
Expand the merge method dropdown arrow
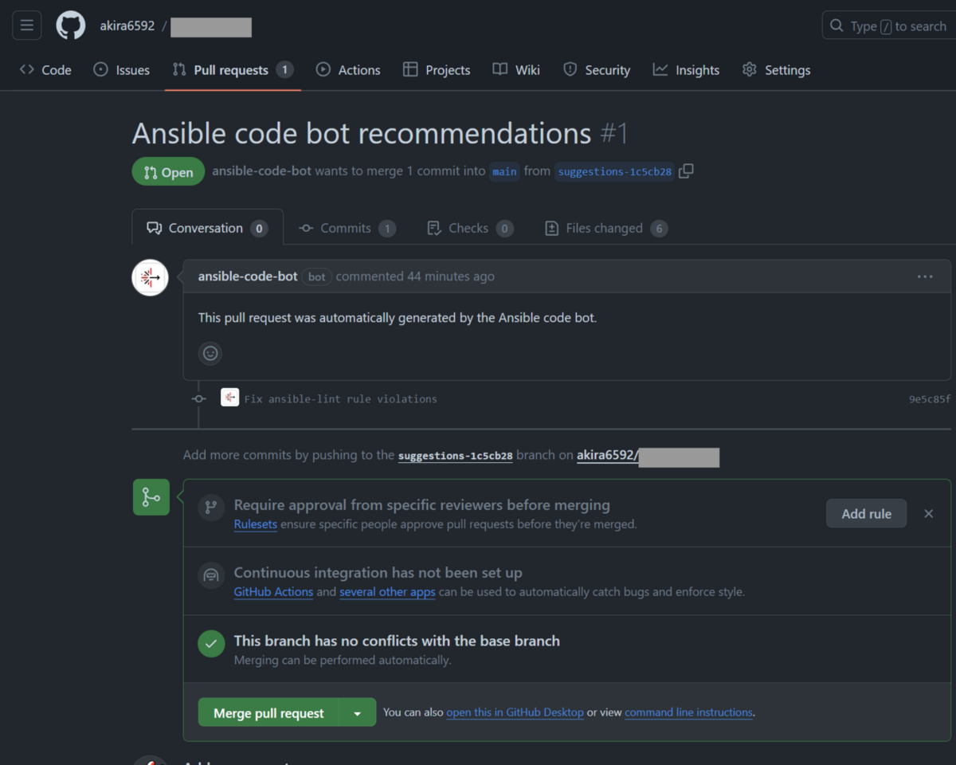(358, 713)
